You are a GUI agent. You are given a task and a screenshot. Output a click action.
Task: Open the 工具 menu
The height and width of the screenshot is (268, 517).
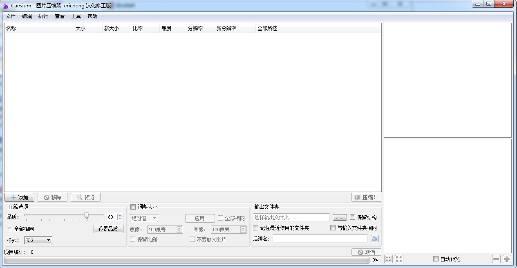(x=76, y=16)
